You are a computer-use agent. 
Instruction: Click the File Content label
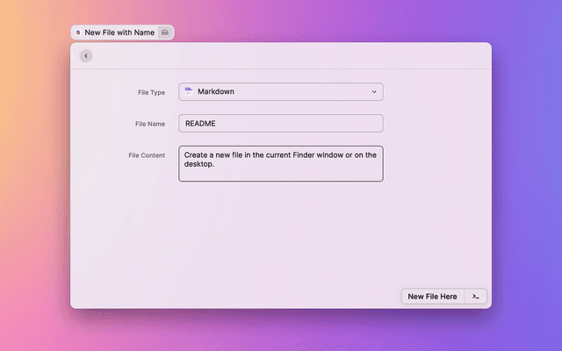coord(147,155)
